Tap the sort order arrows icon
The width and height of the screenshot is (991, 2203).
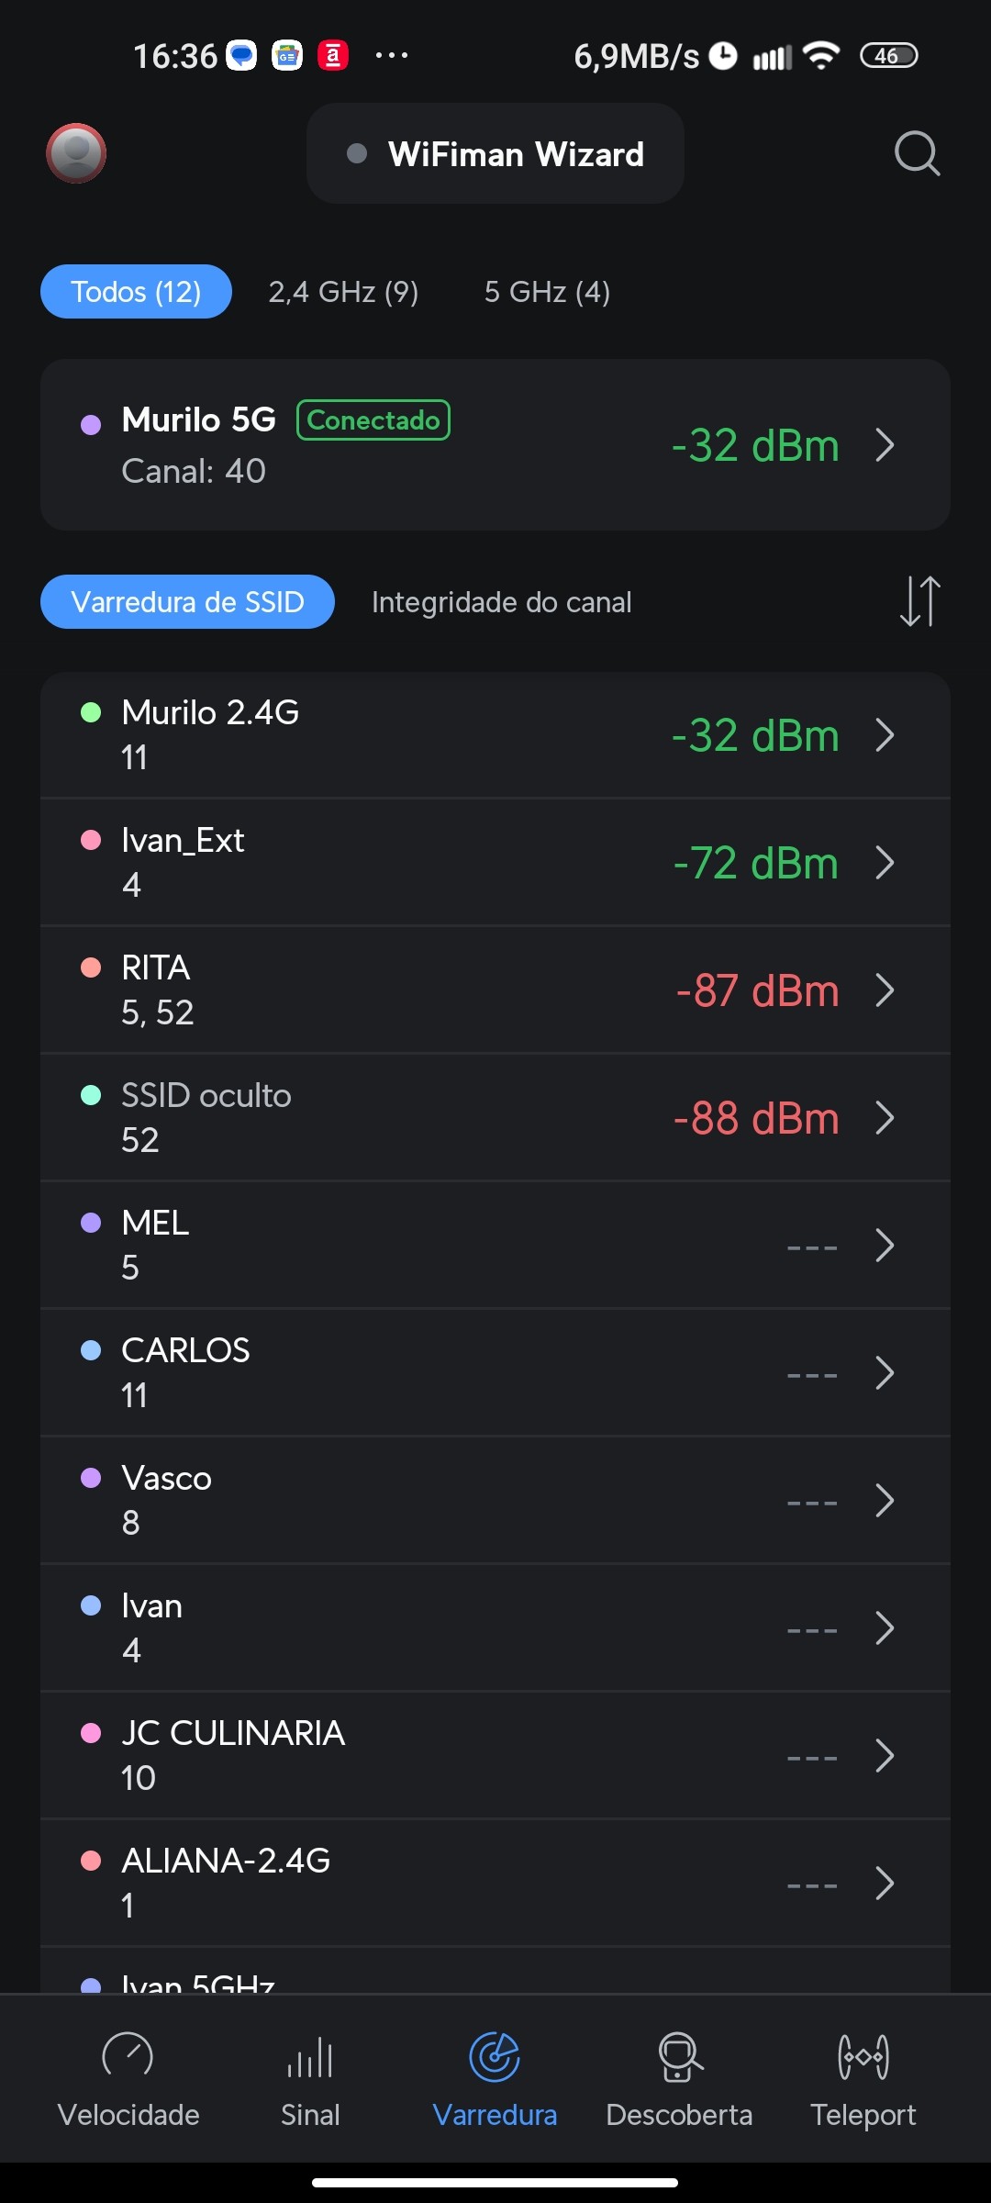click(x=919, y=601)
